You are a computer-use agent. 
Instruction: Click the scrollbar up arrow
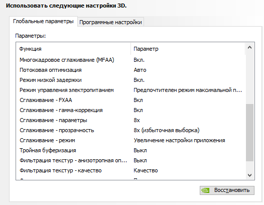click(x=249, y=48)
